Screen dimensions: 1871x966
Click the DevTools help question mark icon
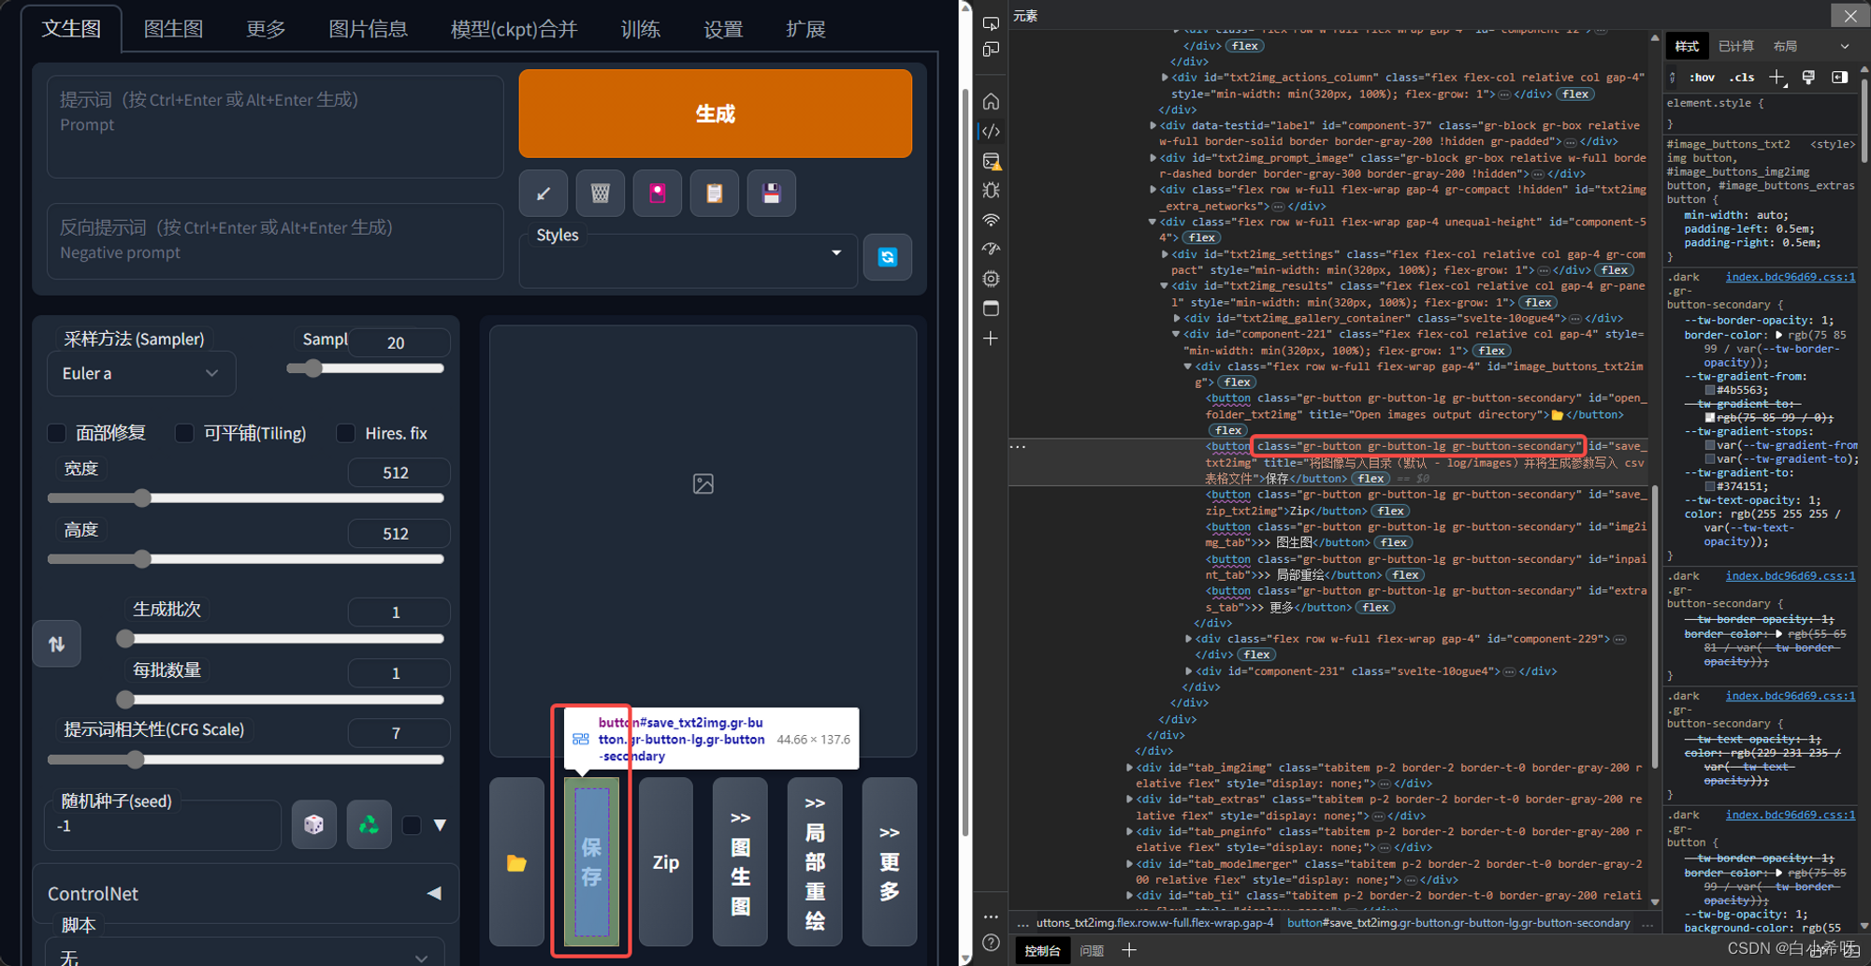point(992,943)
